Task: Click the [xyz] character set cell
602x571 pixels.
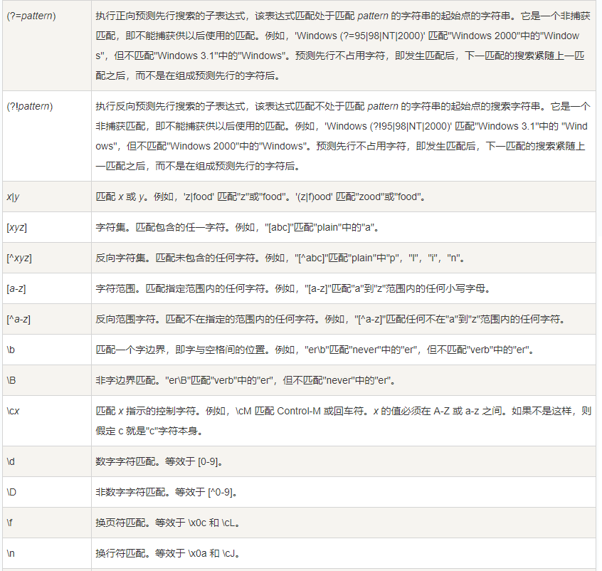Action: click(x=47, y=227)
